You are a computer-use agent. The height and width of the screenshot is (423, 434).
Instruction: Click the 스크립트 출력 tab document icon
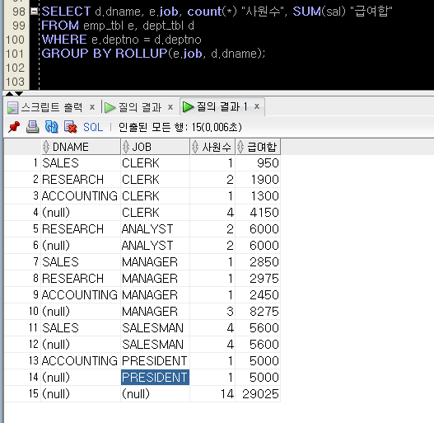(12, 107)
